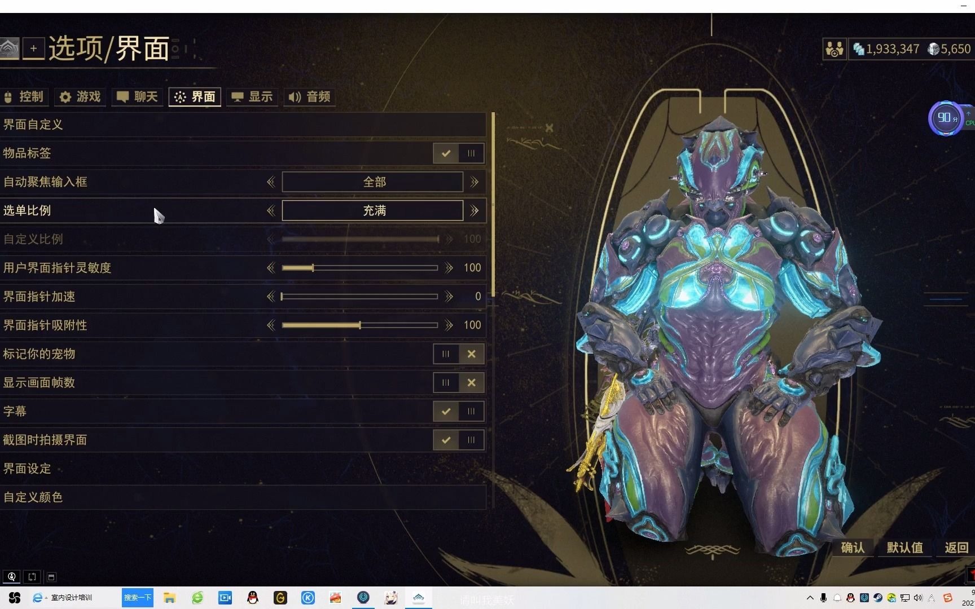Click left arrow of 自动聚焦输入框 selector
975x609 pixels.
click(x=271, y=182)
